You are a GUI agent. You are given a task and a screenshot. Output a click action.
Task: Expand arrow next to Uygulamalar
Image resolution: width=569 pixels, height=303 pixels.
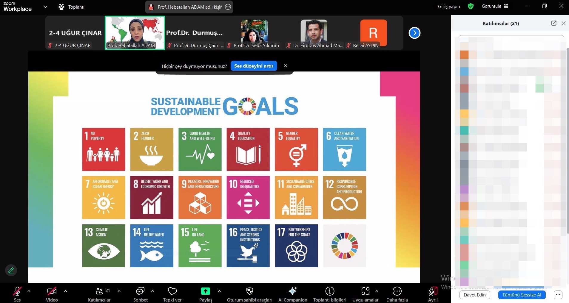[x=377, y=291]
